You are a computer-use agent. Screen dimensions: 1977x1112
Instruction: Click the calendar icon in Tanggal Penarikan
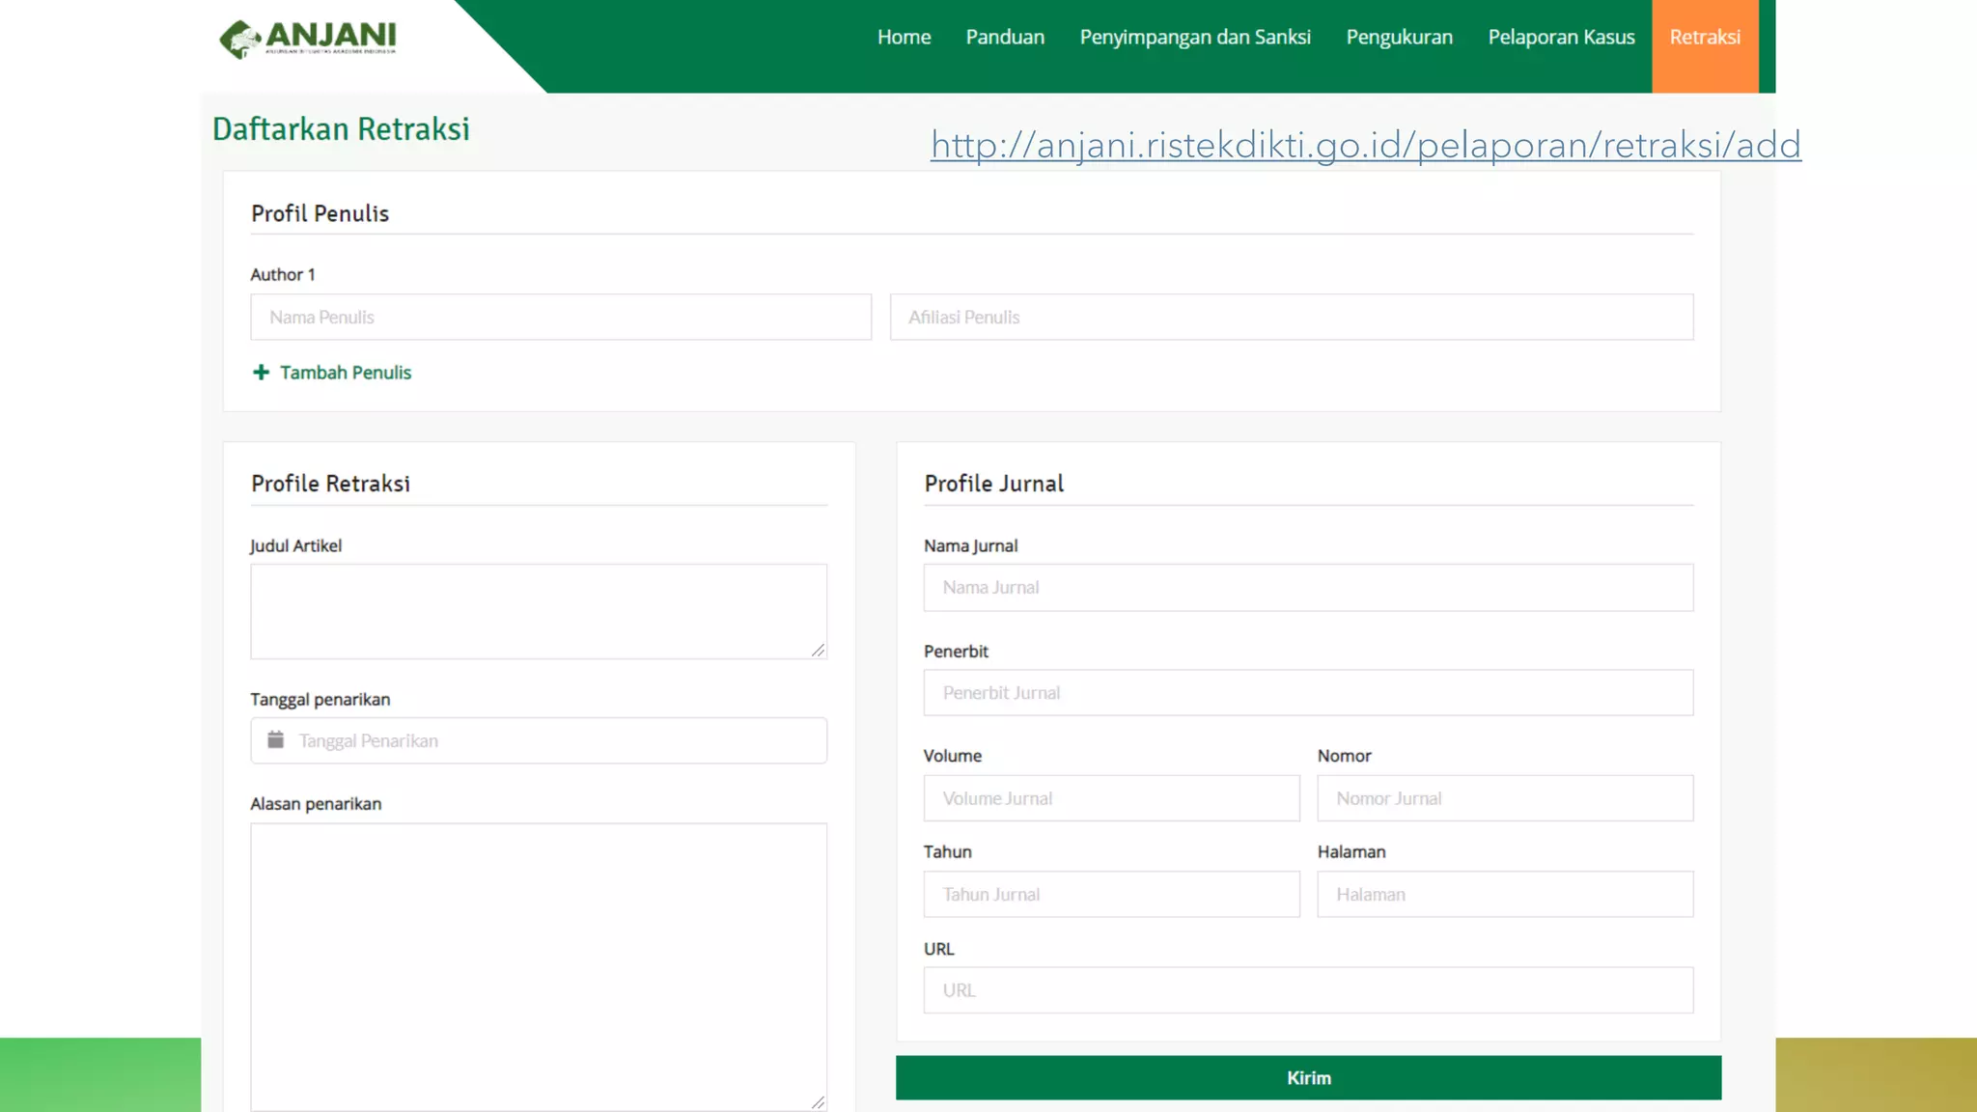pyautogui.click(x=276, y=740)
